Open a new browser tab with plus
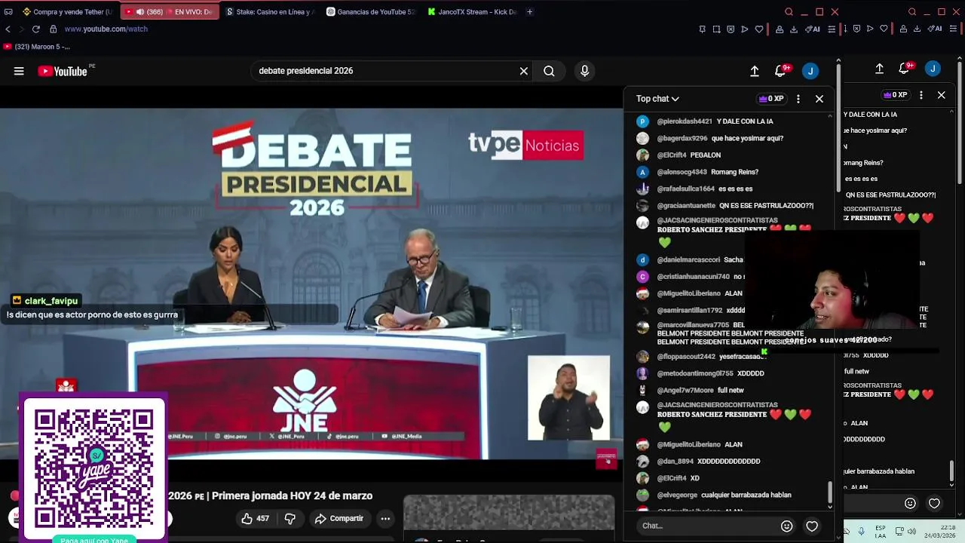The image size is (965, 543). click(x=529, y=11)
